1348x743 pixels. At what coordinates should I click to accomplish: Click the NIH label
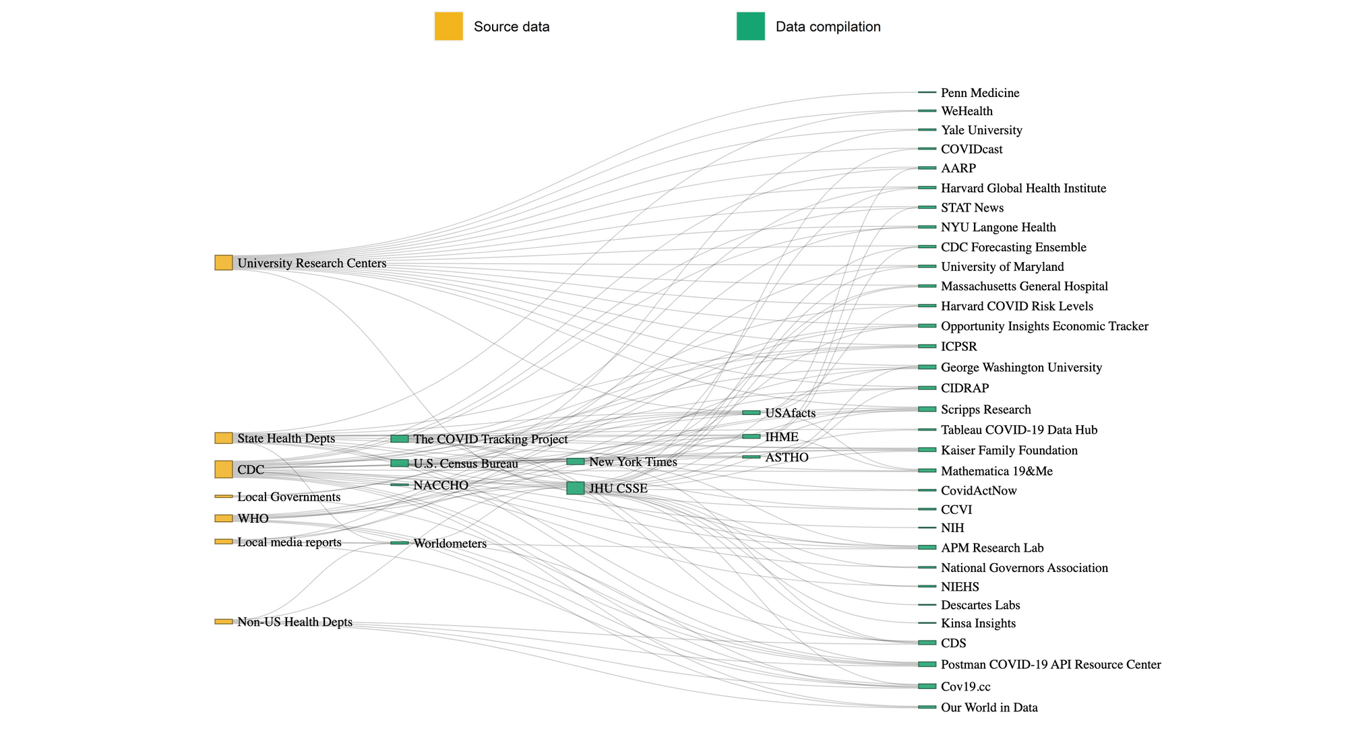pos(952,527)
